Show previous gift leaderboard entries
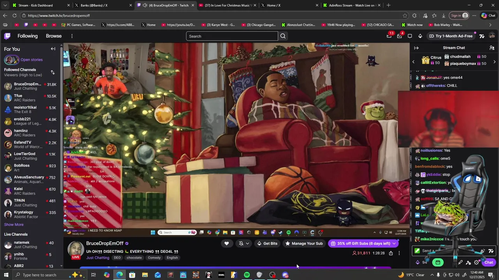This screenshot has height=280, width=499. 414,62
